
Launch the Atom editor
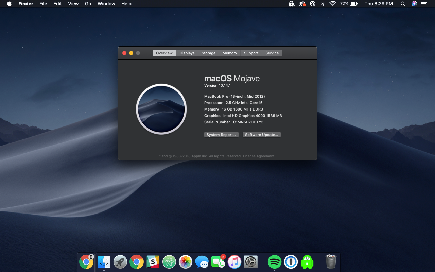(x=169, y=262)
